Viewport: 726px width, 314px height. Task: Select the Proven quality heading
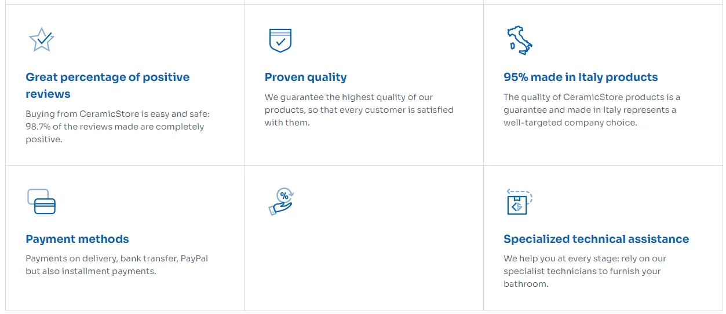click(305, 77)
